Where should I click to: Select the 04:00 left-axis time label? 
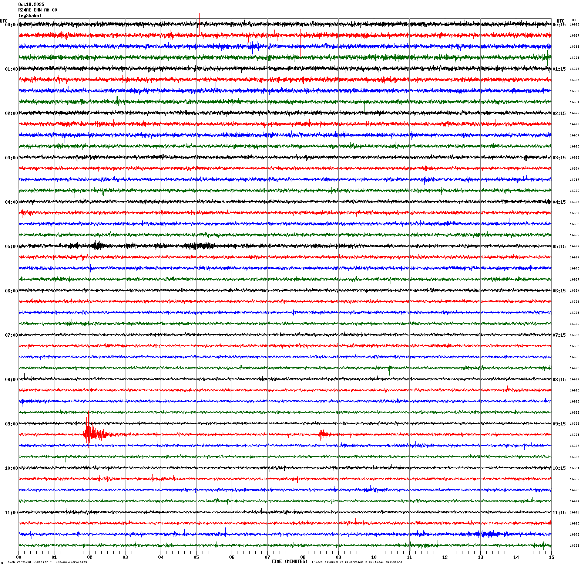click(x=11, y=202)
